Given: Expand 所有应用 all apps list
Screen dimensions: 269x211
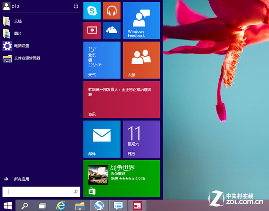Looking at the screenshot, I should 21,179.
